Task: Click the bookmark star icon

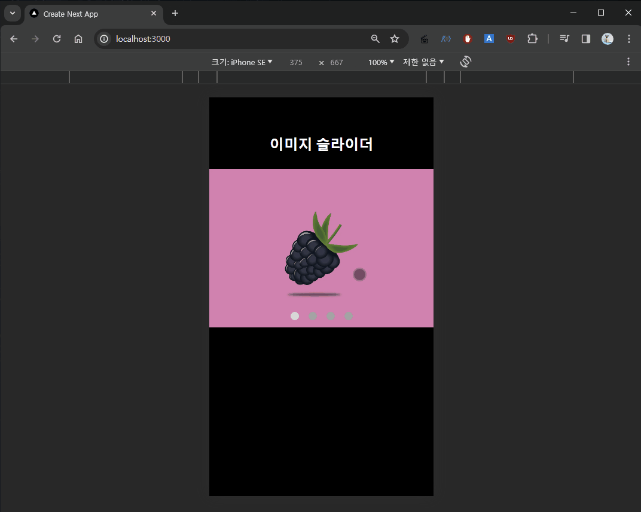Action: click(x=395, y=39)
